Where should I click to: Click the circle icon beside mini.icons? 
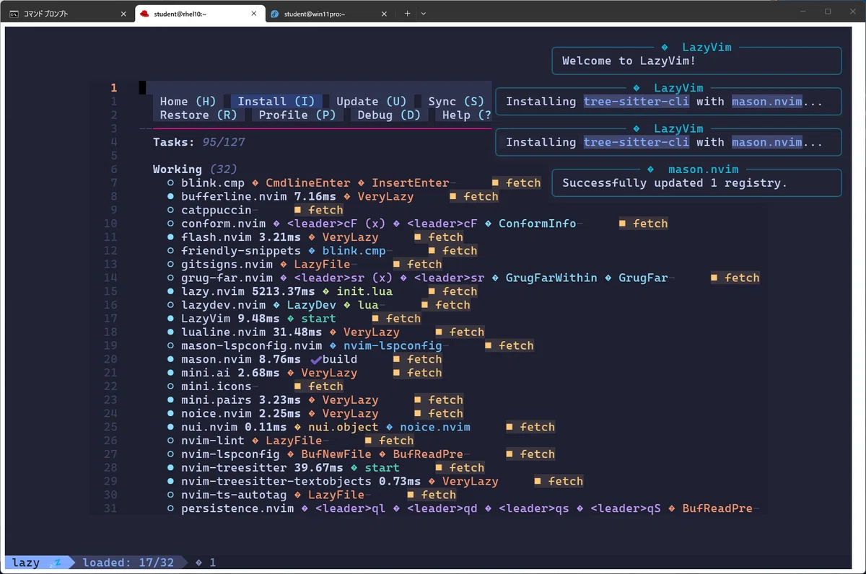point(170,387)
